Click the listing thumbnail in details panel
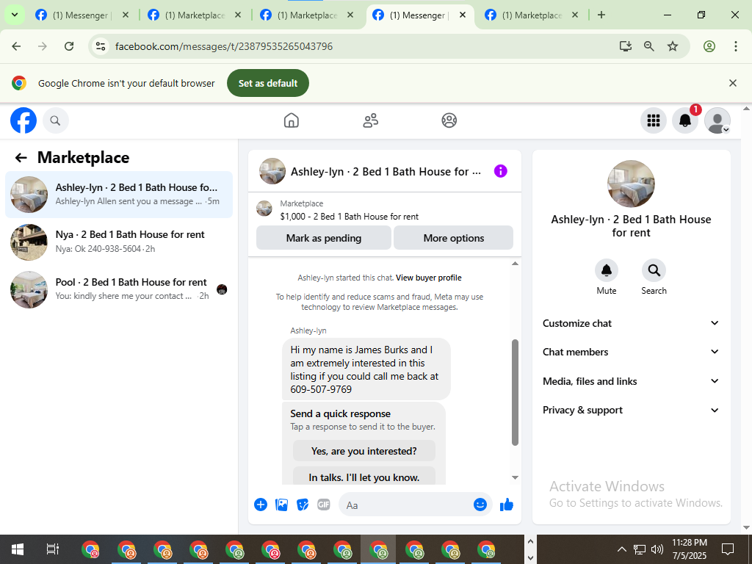752x564 pixels. click(631, 184)
